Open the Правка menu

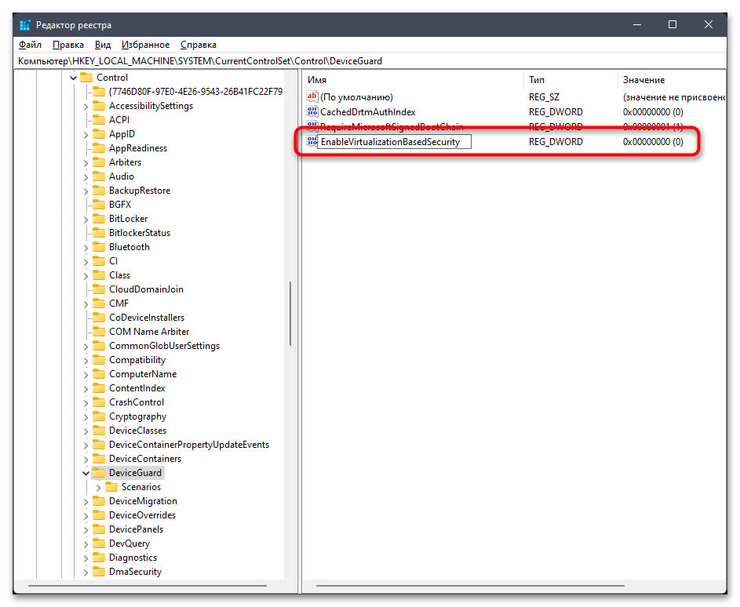tap(68, 45)
